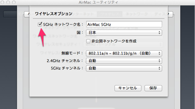
Task: Edit the AirMac 5GHz network name field
Action: pos(124,24)
